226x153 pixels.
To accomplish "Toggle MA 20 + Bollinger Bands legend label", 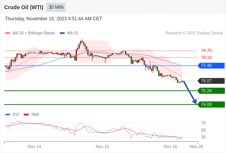I will 34,33.
